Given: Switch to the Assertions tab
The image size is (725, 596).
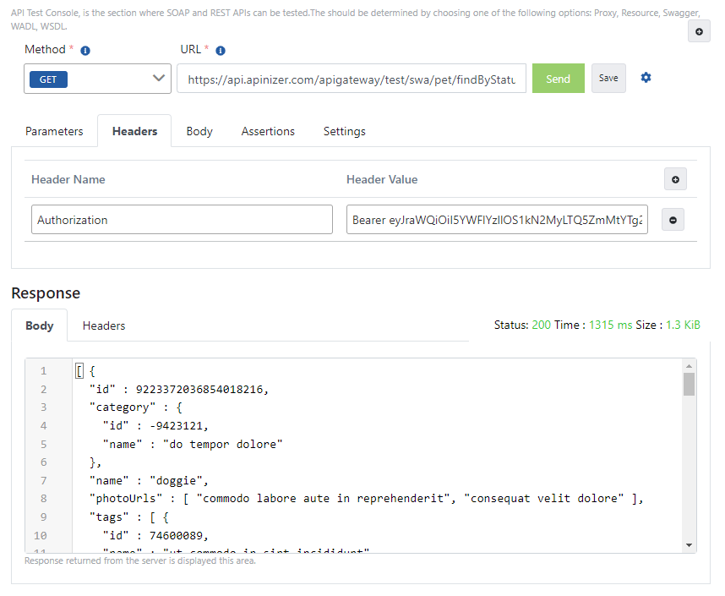Looking at the screenshot, I should pyautogui.click(x=268, y=131).
